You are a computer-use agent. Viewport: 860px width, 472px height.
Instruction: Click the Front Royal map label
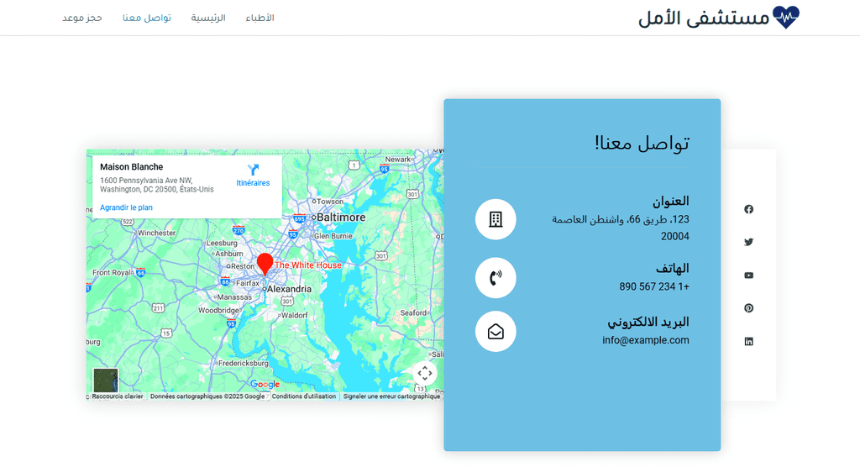coord(112,273)
